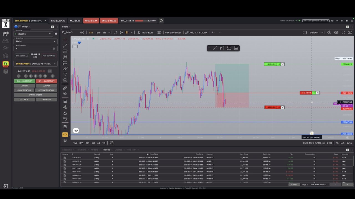Image resolution: width=355 pixels, height=199 pixels.
Task: Toggle the ETH session setting
Action: (329, 143)
